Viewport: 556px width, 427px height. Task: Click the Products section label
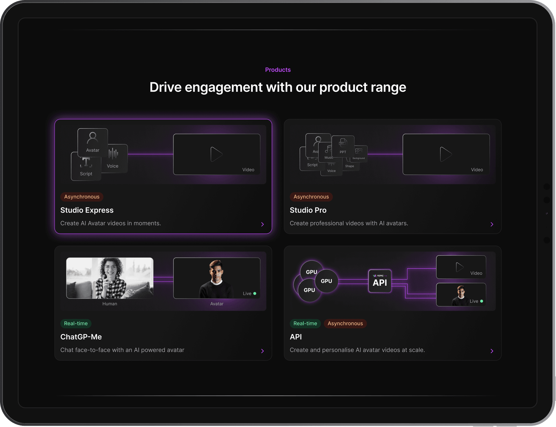[x=278, y=70]
